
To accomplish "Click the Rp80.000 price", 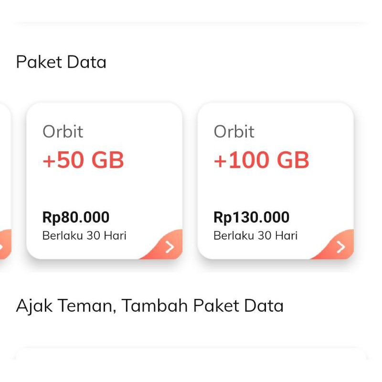I will (x=76, y=217).
